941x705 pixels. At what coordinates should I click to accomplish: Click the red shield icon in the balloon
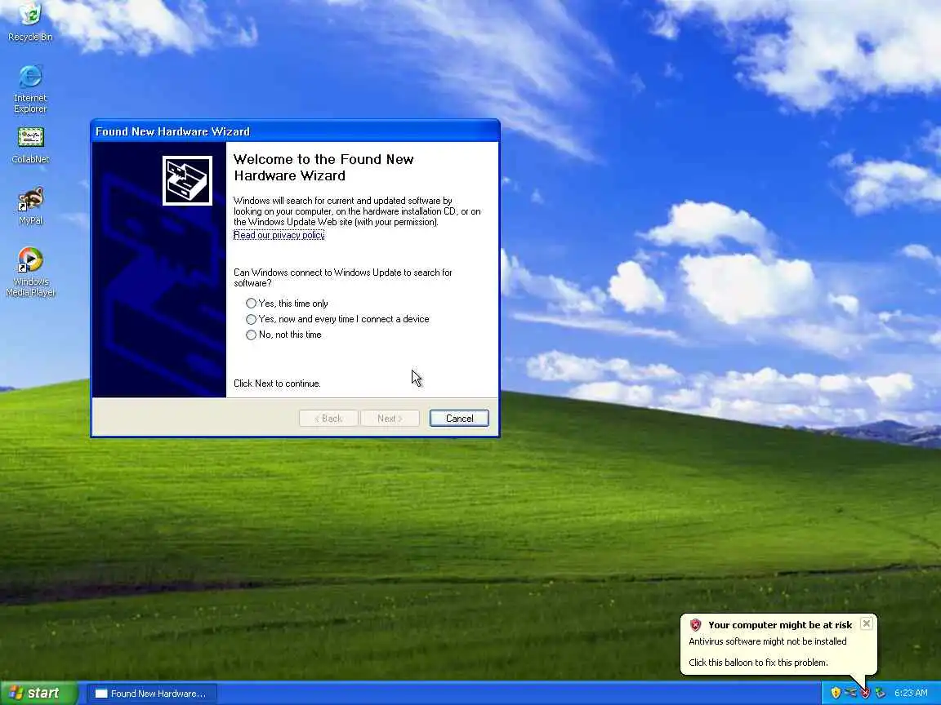click(x=696, y=625)
